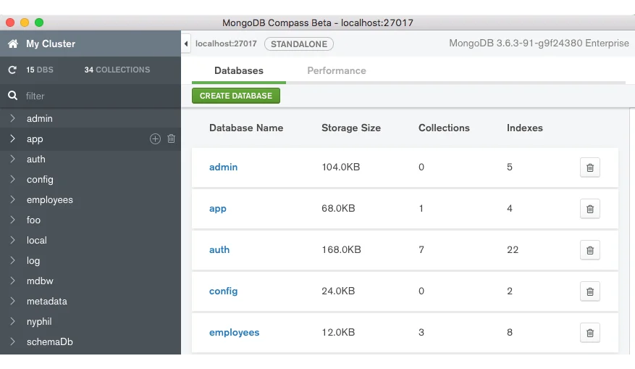This screenshot has width=635, height=369.
Task: Click the localhost:27017 host label
Action: pos(226,43)
